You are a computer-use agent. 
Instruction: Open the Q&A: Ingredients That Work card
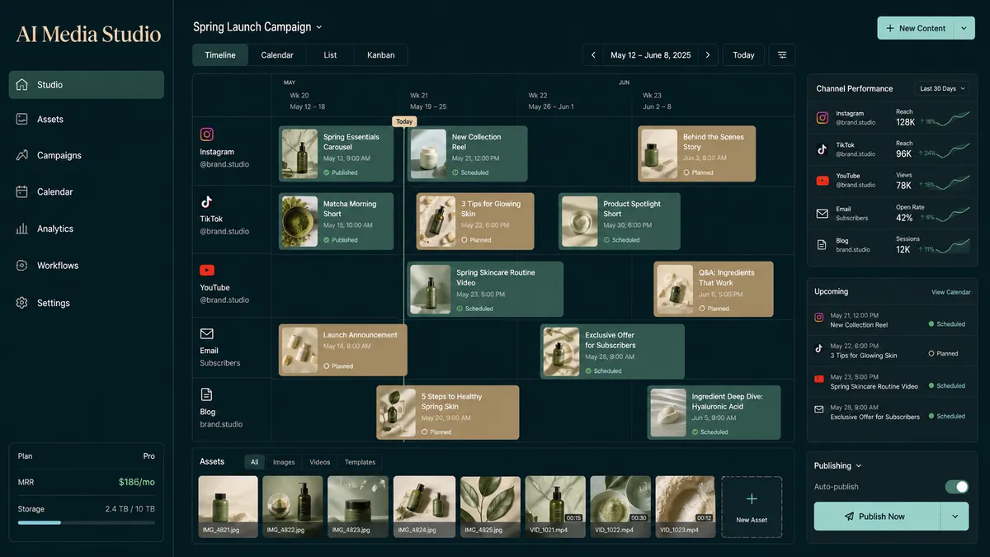pos(714,289)
